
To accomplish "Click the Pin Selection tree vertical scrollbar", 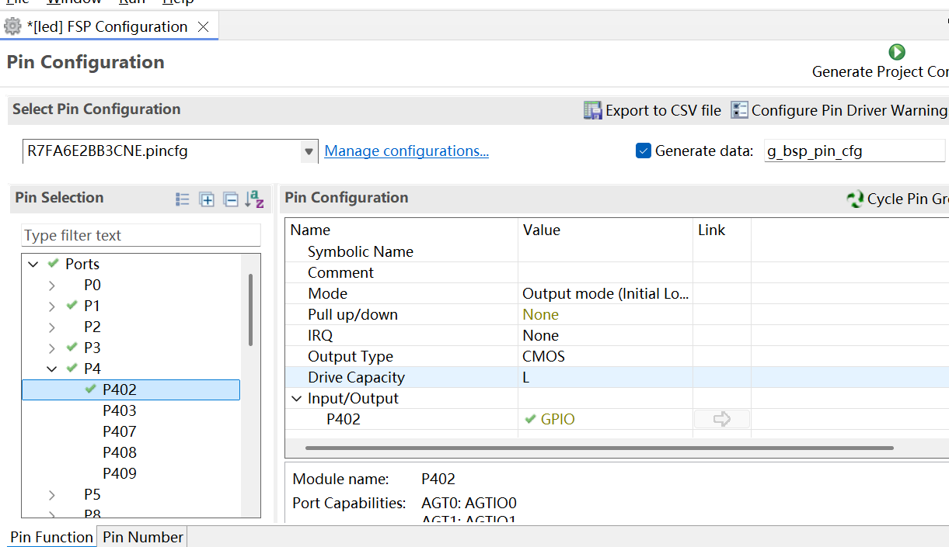I will tap(250, 310).
